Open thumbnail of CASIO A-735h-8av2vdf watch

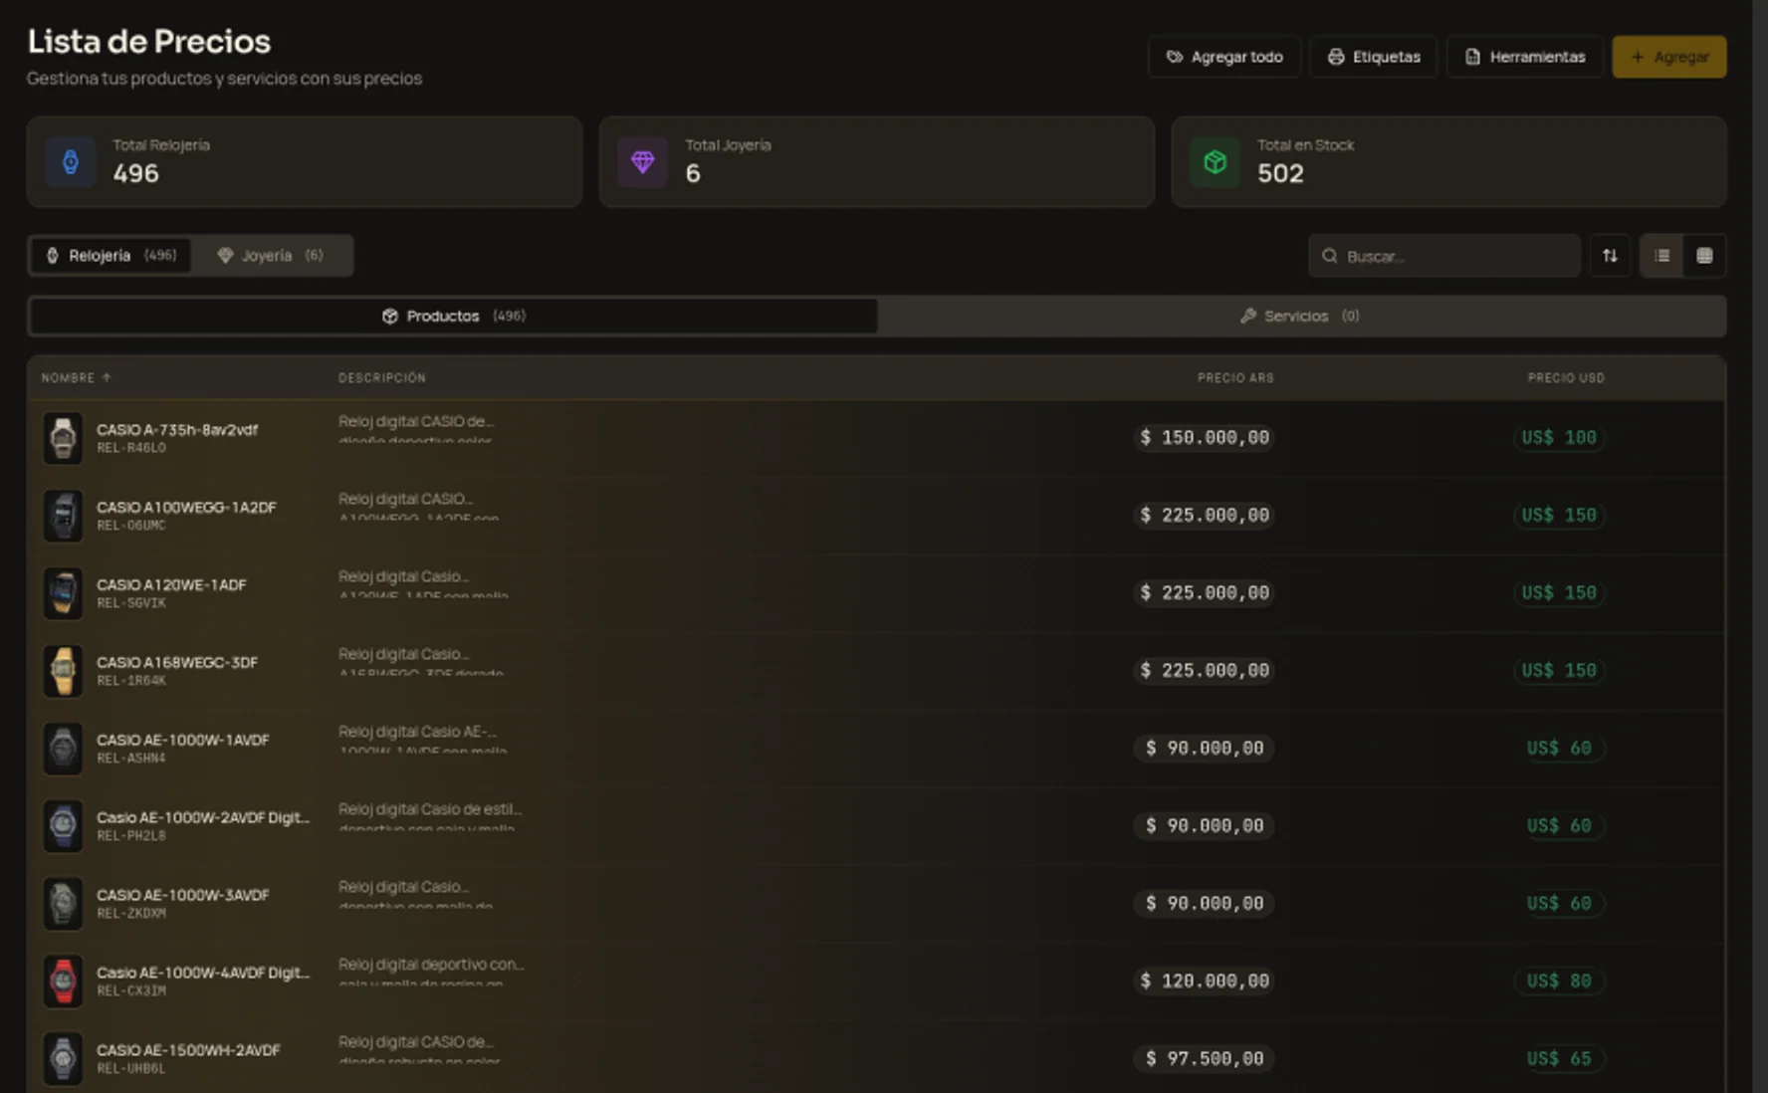click(63, 438)
